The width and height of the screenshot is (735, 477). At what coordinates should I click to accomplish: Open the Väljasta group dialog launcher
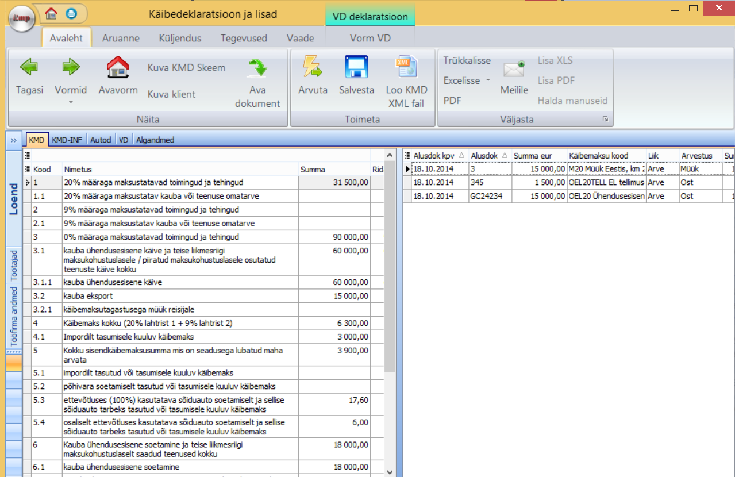[605, 120]
